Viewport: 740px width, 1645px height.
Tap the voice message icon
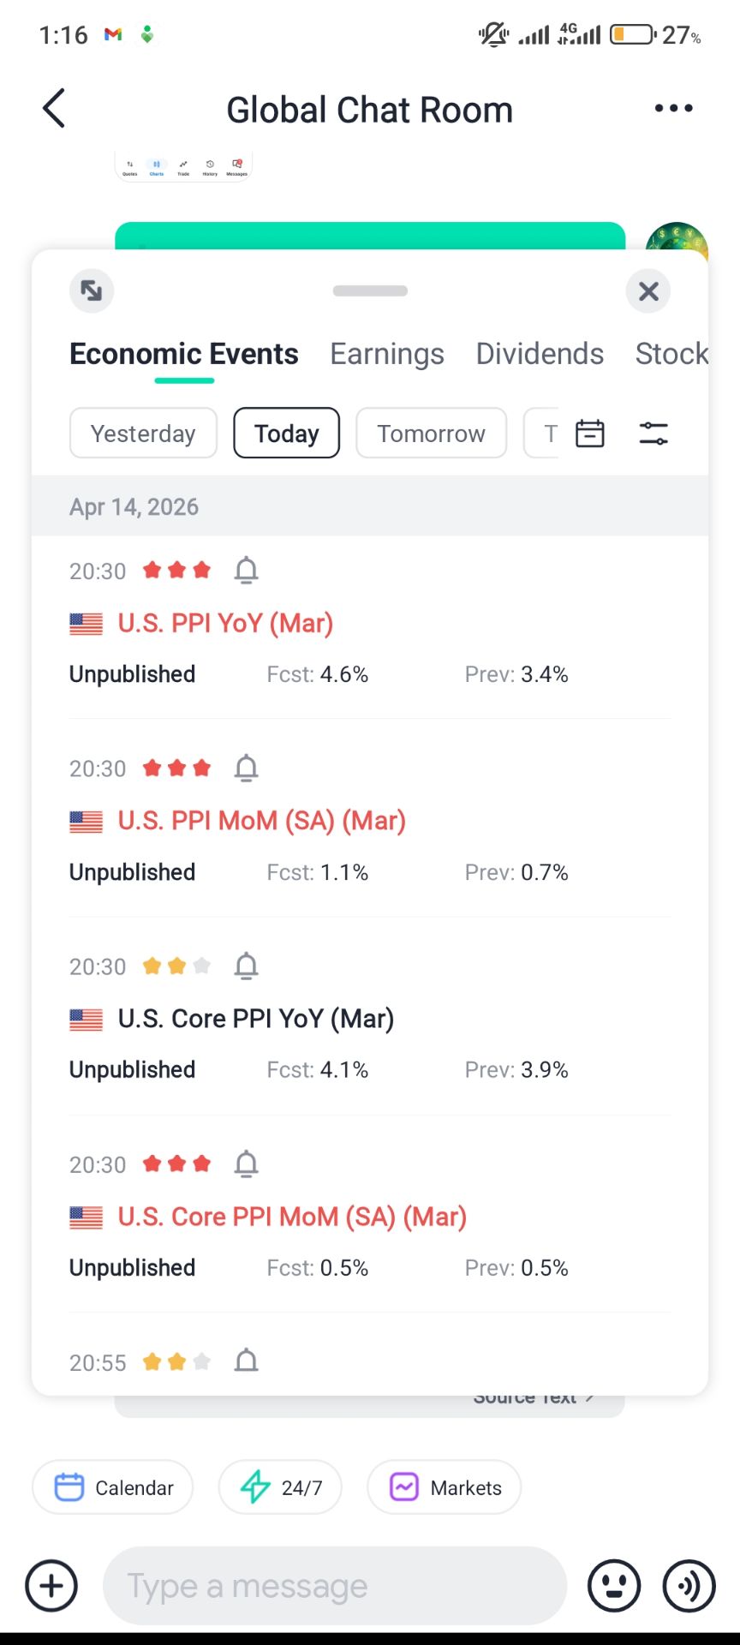click(x=689, y=1586)
